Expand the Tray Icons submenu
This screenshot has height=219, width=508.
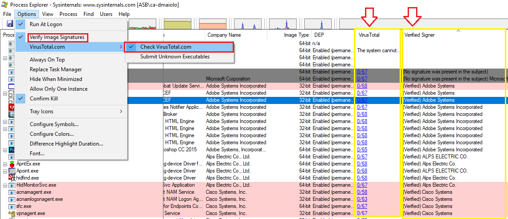[71, 111]
